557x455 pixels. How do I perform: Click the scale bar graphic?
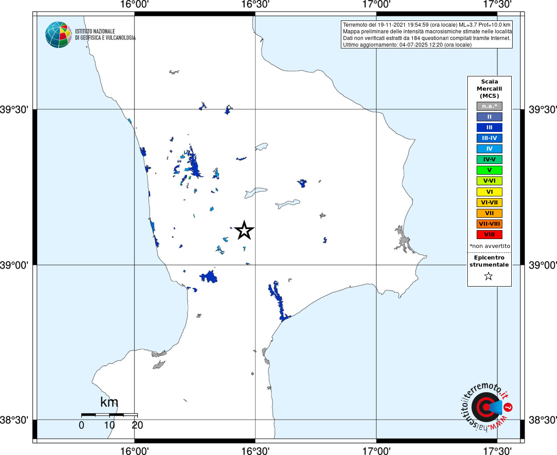pos(109,415)
